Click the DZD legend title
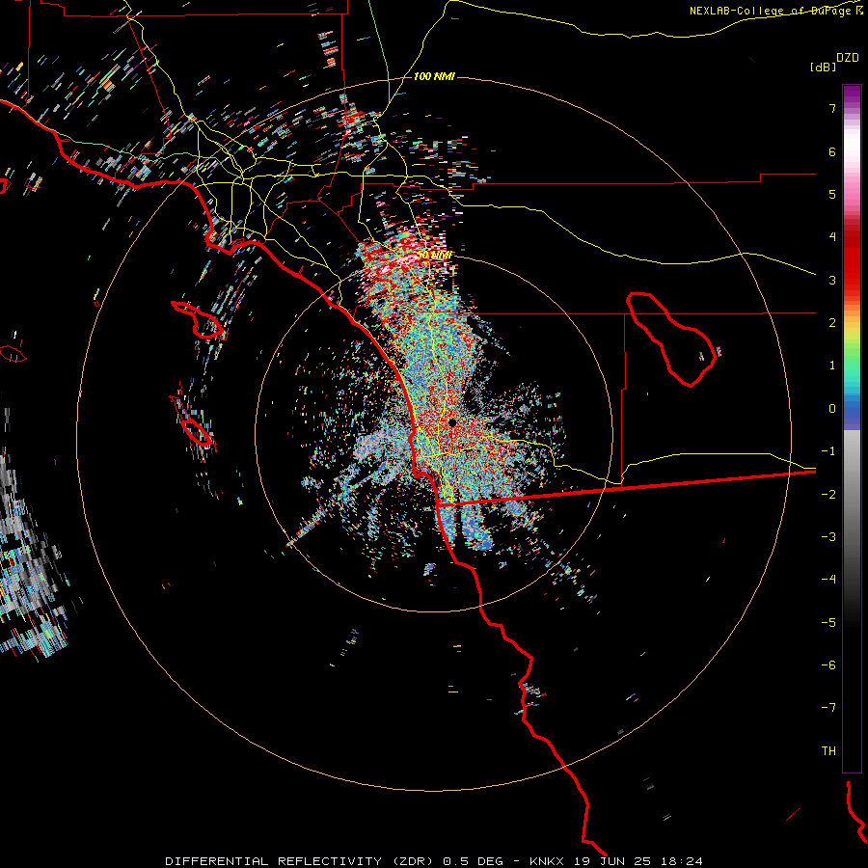The width and height of the screenshot is (868, 868). [848, 58]
